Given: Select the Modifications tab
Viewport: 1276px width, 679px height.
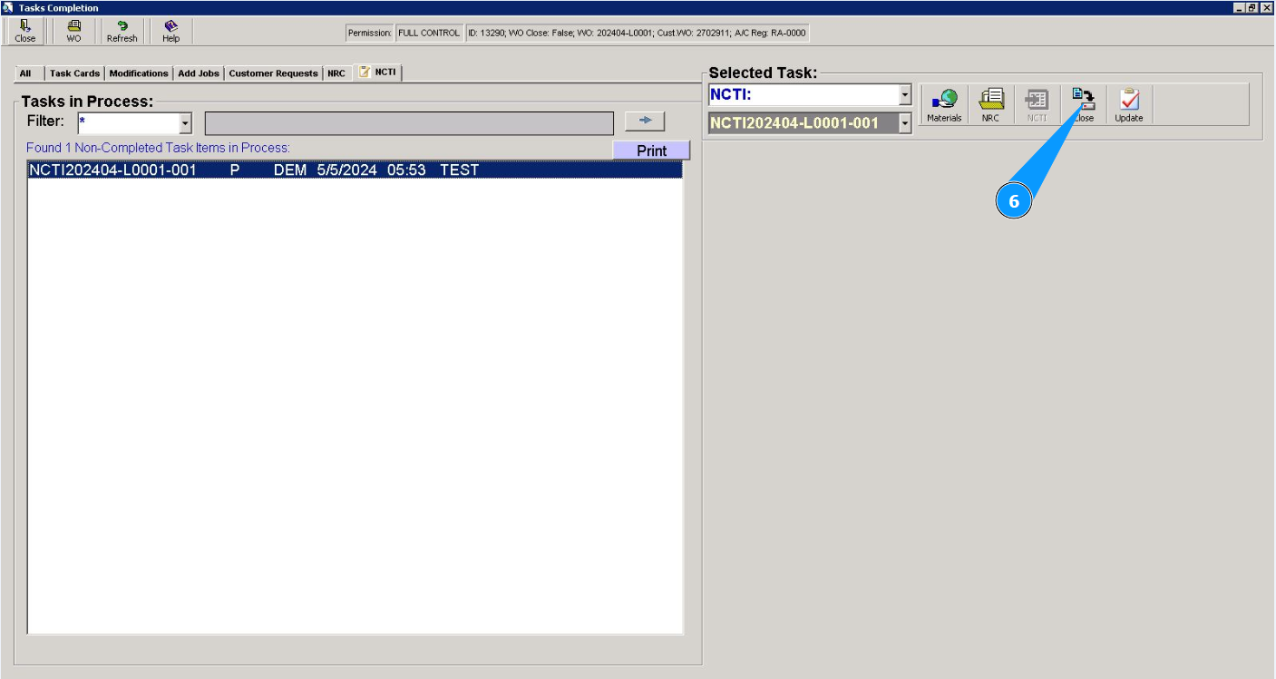Looking at the screenshot, I should pos(139,73).
